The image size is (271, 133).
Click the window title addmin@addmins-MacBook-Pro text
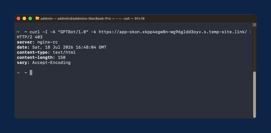84,19
